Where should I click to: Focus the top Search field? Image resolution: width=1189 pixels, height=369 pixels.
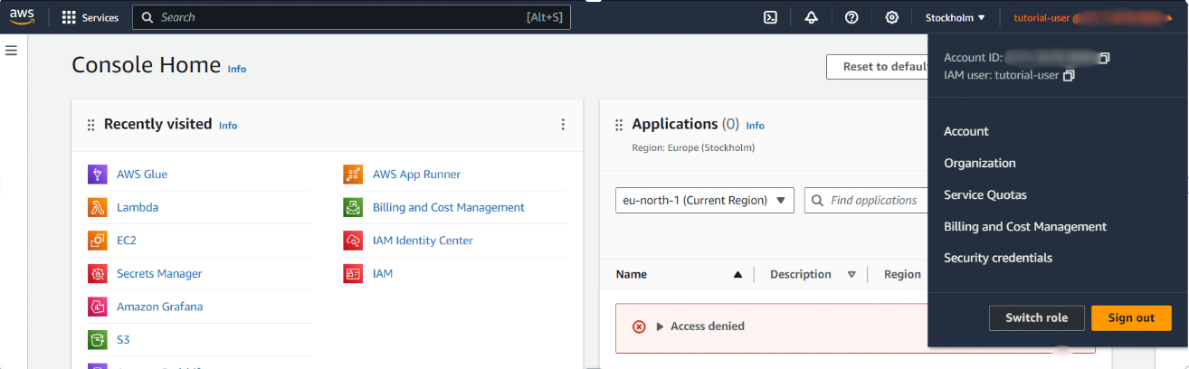[x=351, y=17]
